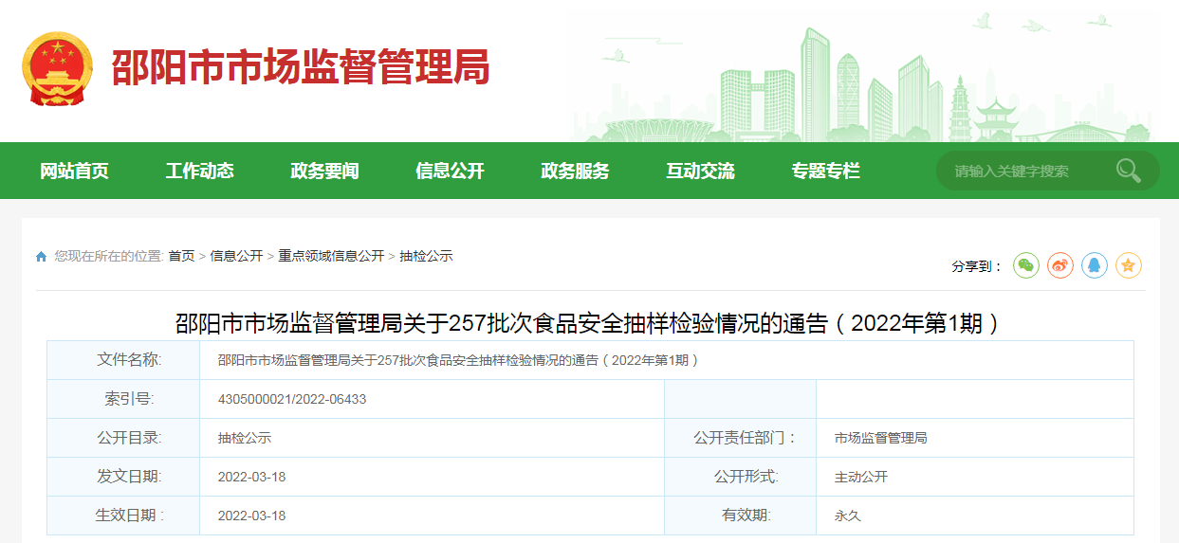Click the magnifier search icon

tap(1129, 171)
